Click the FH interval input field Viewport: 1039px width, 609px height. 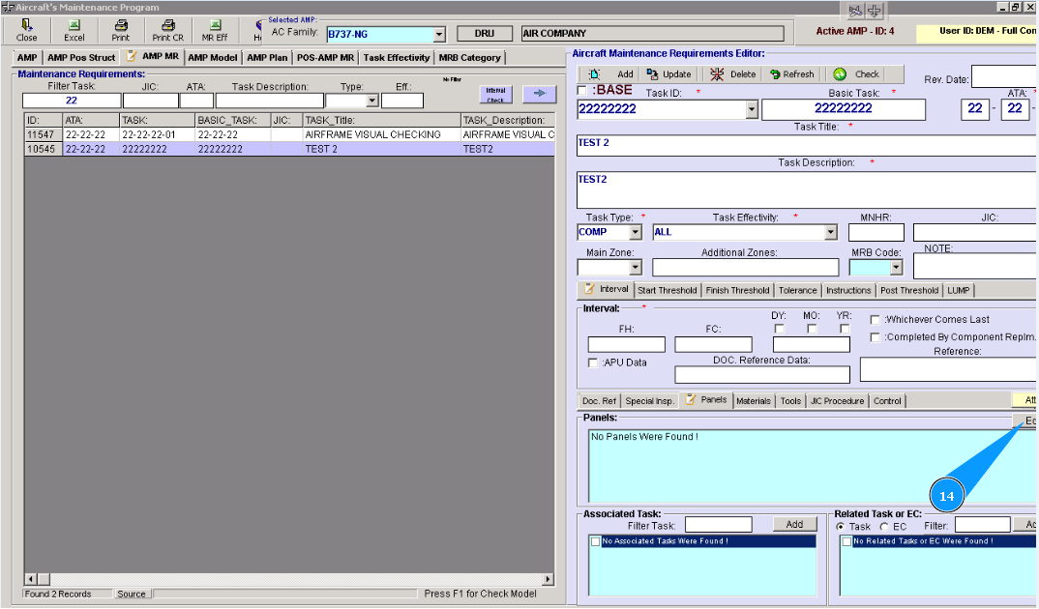(x=626, y=344)
